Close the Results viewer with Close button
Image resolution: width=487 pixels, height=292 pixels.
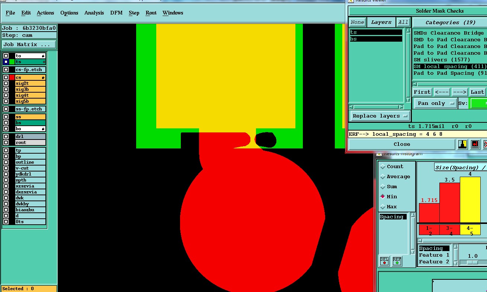(x=402, y=144)
